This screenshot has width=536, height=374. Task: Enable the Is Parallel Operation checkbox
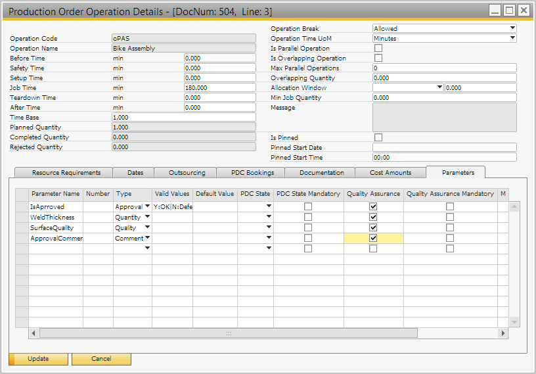point(378,49)
